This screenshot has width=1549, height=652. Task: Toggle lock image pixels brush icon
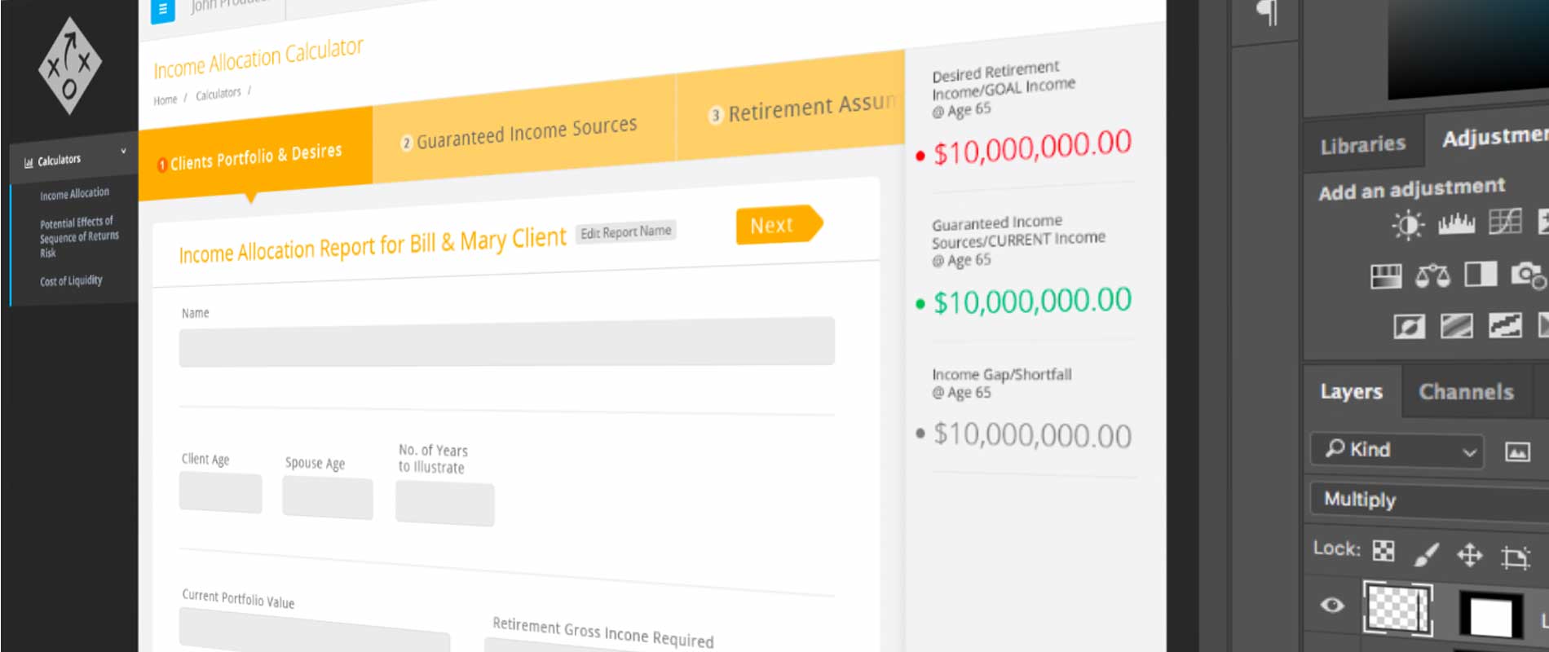pyautogui.click(x=1426, y=554)
